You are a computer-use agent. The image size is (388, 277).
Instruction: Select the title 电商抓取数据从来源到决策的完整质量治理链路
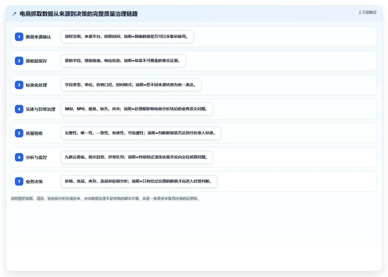[79, 14]
